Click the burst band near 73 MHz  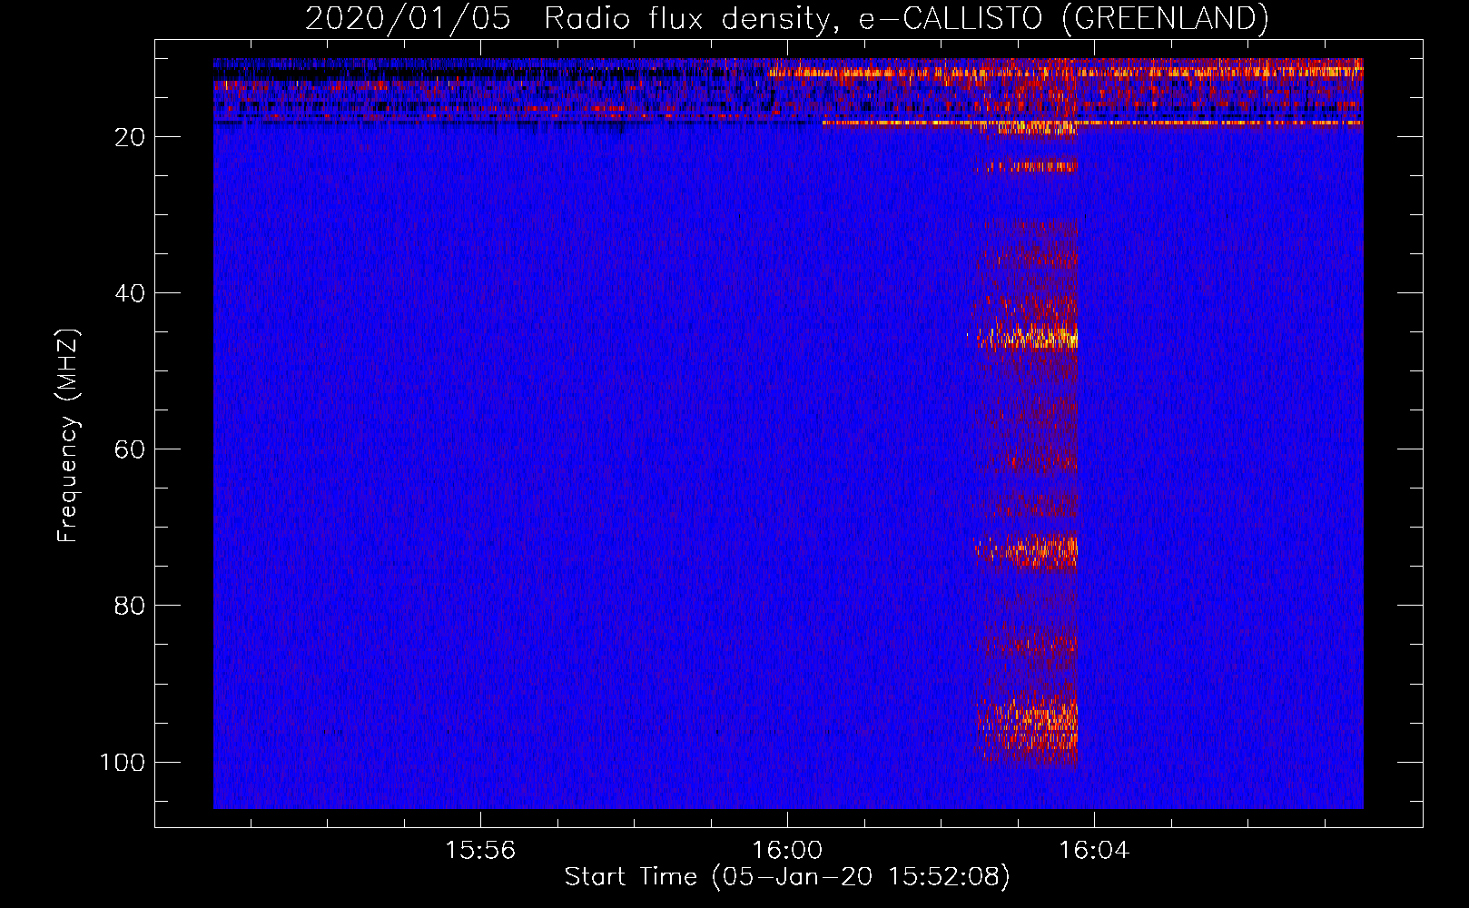pyautogui.click(x=1026, y=550)
